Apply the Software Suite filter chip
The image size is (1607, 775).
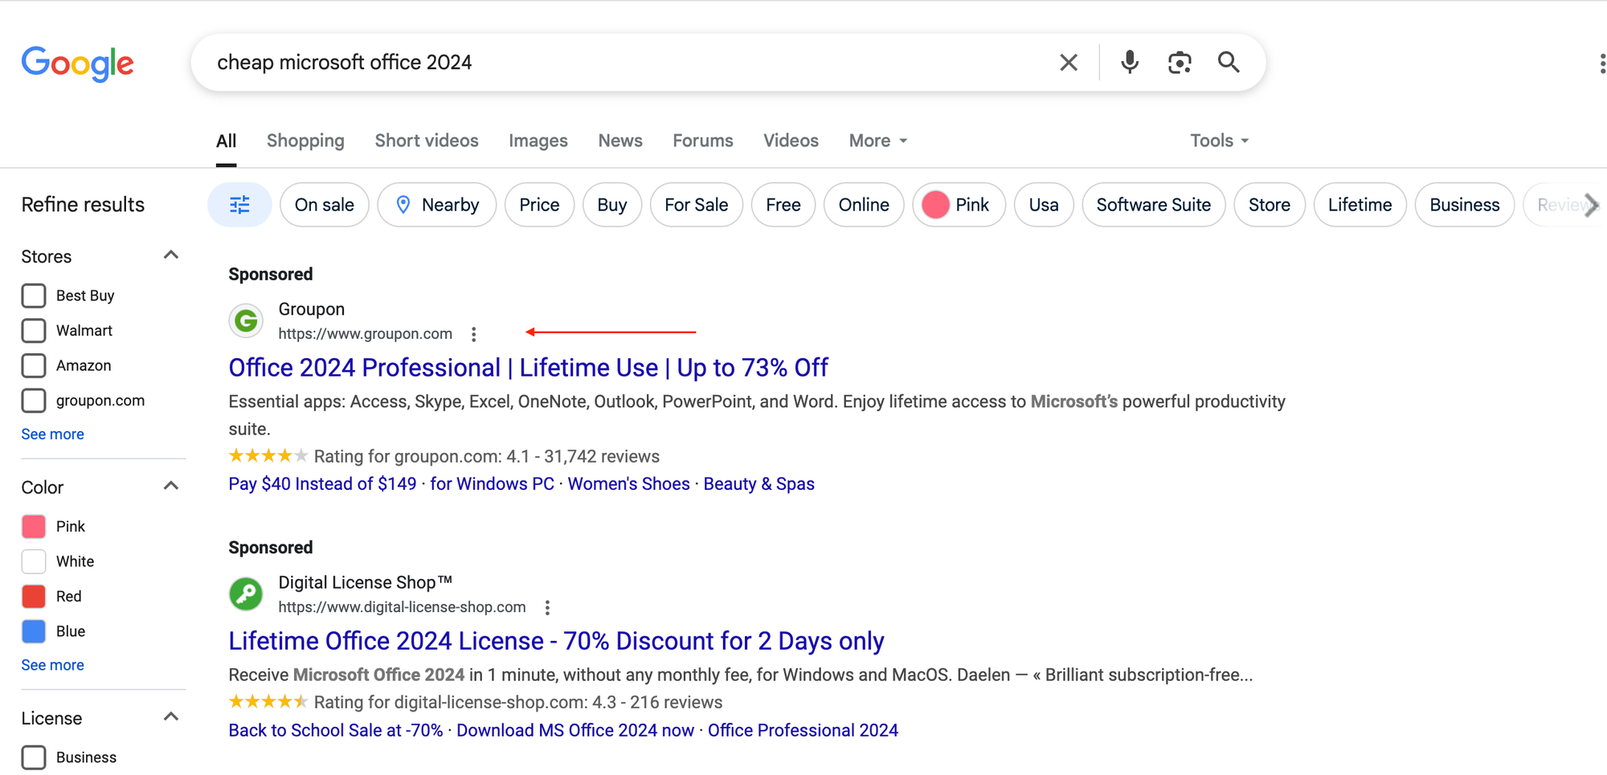[1154, 205]
